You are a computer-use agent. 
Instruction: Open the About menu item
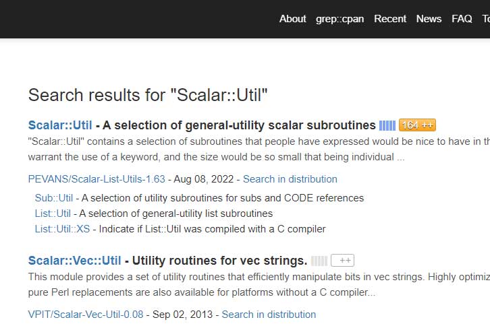click(292, 19)
